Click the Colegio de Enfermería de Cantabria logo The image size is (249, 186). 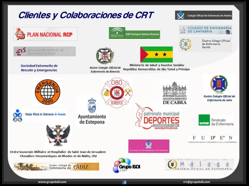coord(205,30)
